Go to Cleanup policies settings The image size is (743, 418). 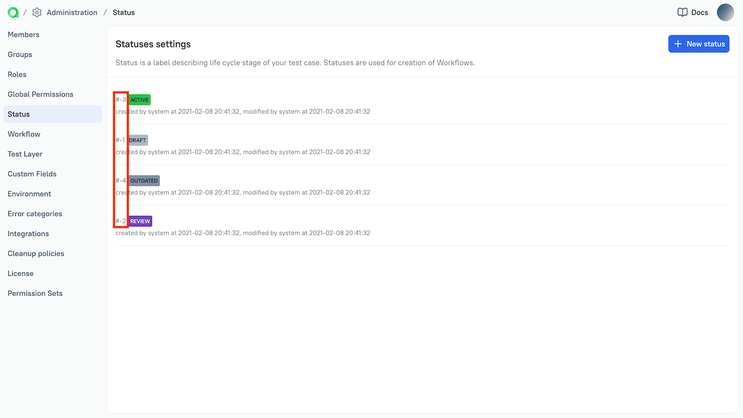coord(36,253)
